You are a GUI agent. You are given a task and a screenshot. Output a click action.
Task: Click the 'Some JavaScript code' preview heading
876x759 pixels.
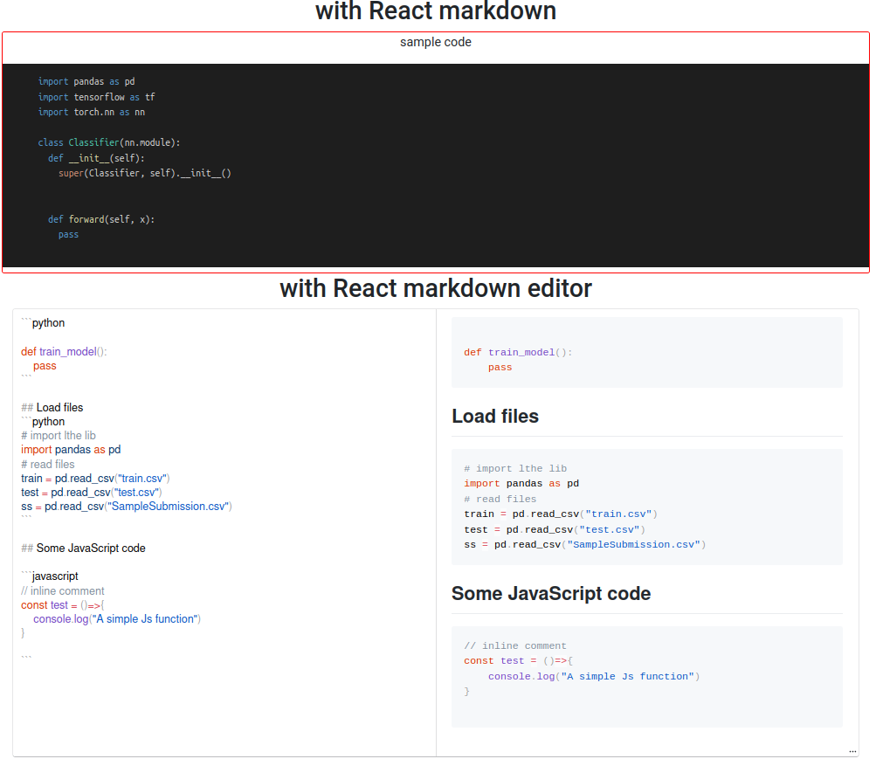tap(551, 593)
